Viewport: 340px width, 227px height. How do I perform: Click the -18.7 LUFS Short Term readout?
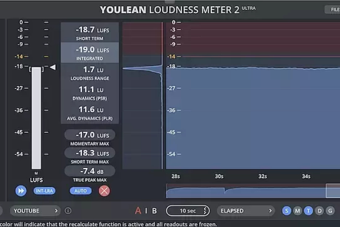coord(90,32)
